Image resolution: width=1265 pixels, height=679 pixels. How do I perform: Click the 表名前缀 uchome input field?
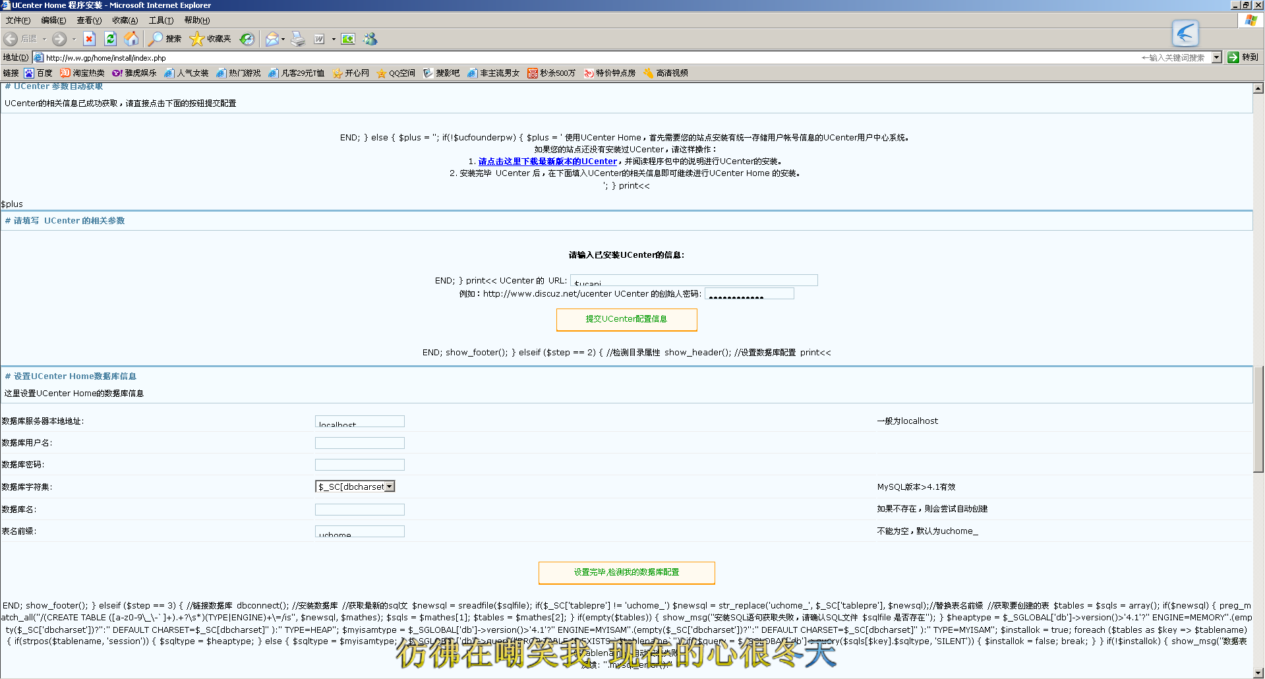tap(360, 531)
